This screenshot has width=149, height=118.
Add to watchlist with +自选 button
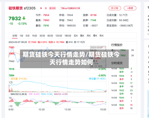click(x=130, y=8)
